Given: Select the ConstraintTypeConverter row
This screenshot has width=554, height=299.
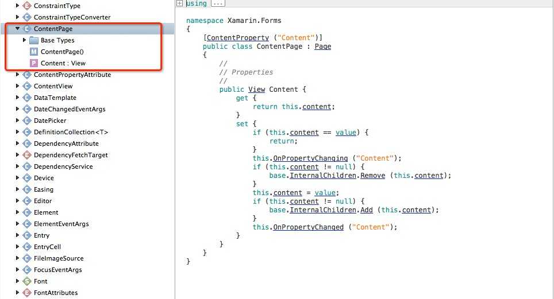Looking at the screenshot, I should [x=72, y=17].
